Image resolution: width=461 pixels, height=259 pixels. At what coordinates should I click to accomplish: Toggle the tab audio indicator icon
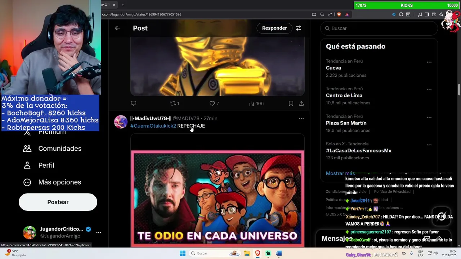(x=393, y=14)
